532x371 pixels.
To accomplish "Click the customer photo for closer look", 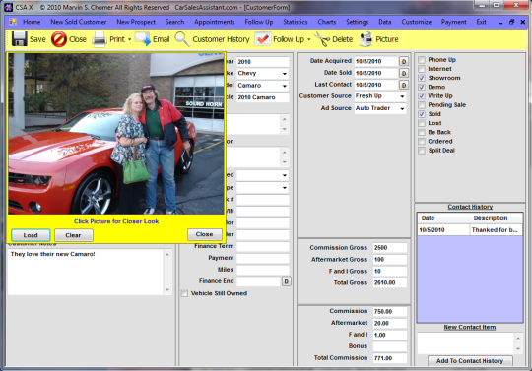I will pos(116,134).
